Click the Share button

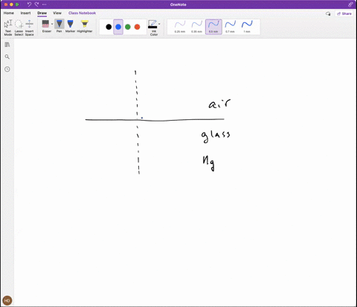coord(344,13)
